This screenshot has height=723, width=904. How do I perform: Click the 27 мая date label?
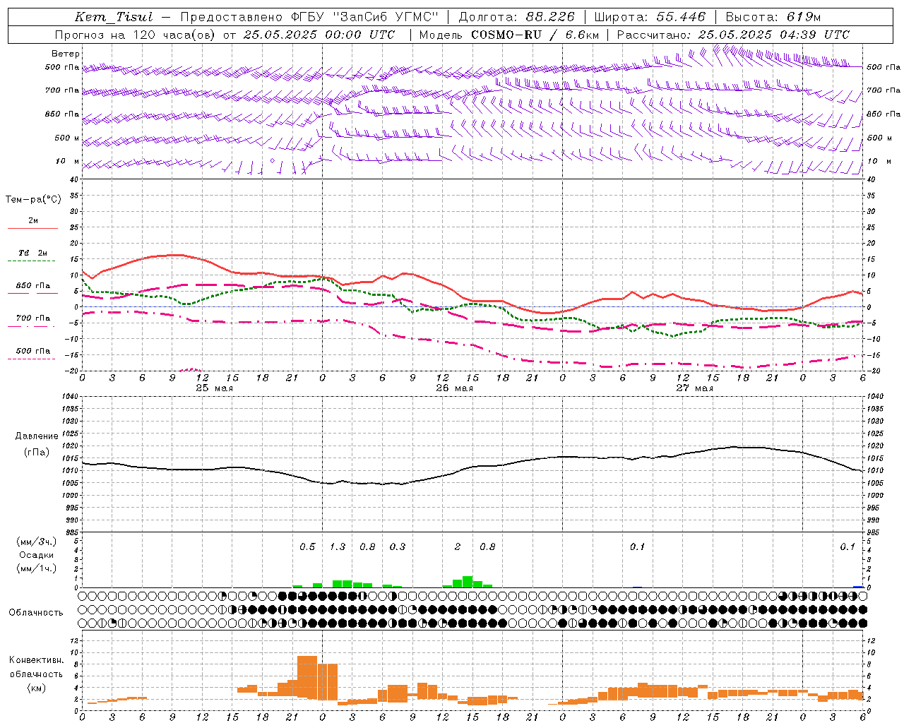click(x=695, y=388)
